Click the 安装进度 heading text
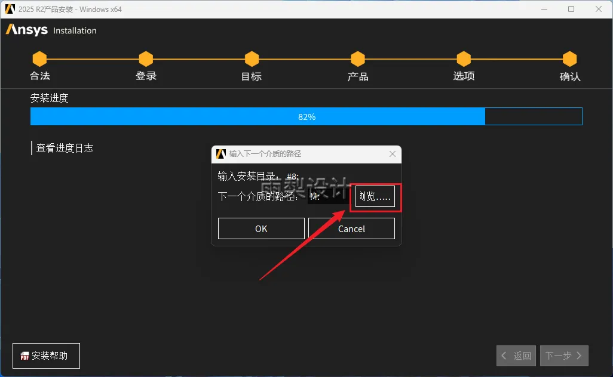This screenshot has height=377, width=613. coord(49,98)
